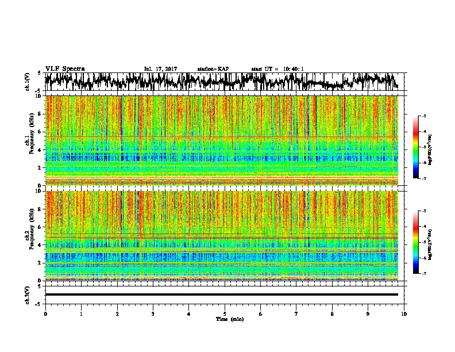
Task: Click inside the ch.1 spectrogram panel
Action: point(222,140)
